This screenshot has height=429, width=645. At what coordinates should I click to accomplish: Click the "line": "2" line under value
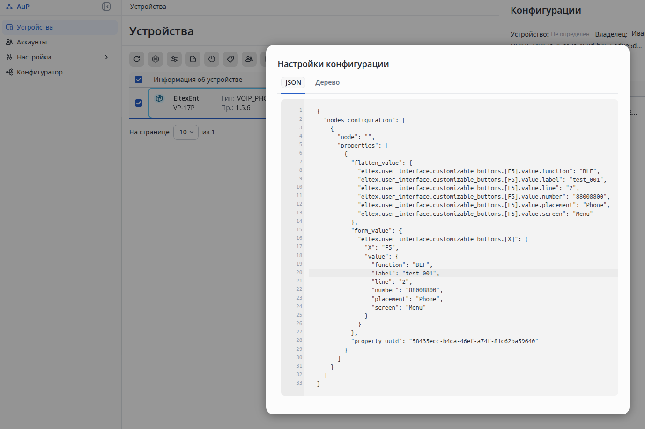pyautogui.click(x=392, y=282)
